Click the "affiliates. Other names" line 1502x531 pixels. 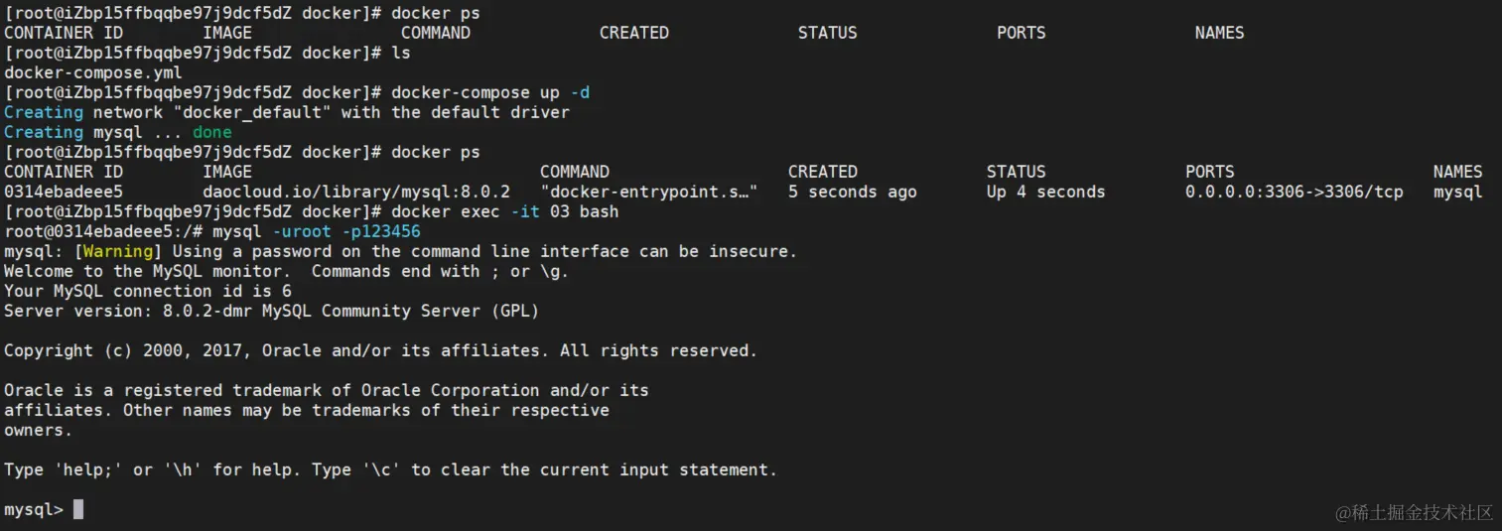pyautogui.click(x=307, y=410)
